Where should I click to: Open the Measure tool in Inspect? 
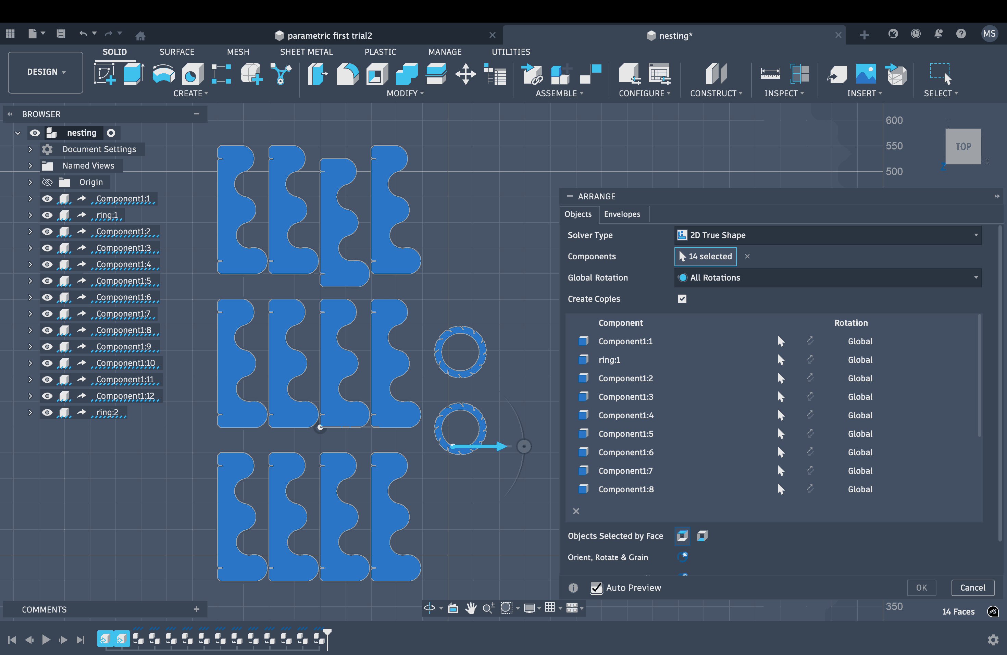coord(770,74)
